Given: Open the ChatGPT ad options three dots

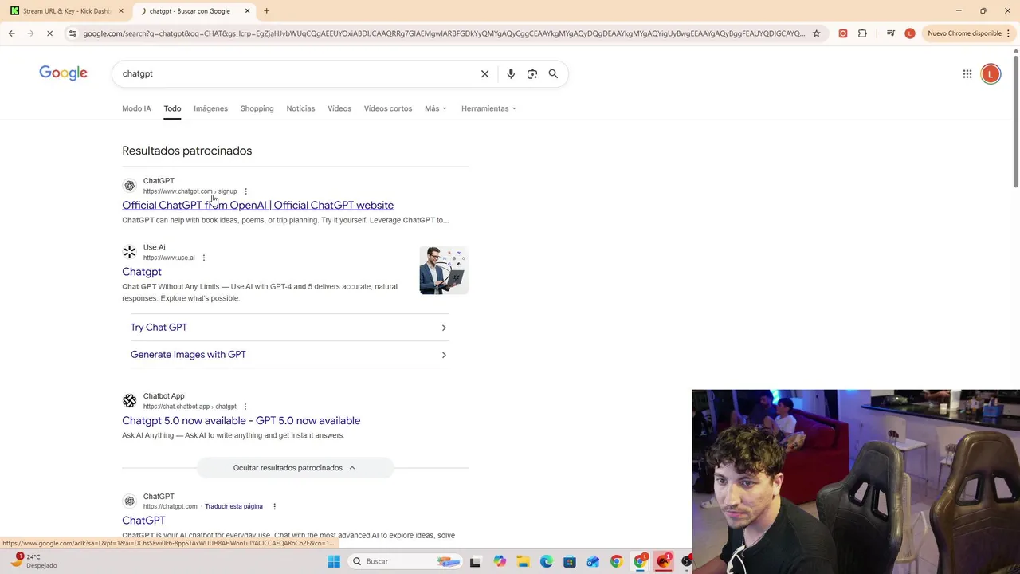Looking at the screenshot, I should [245, 191].
